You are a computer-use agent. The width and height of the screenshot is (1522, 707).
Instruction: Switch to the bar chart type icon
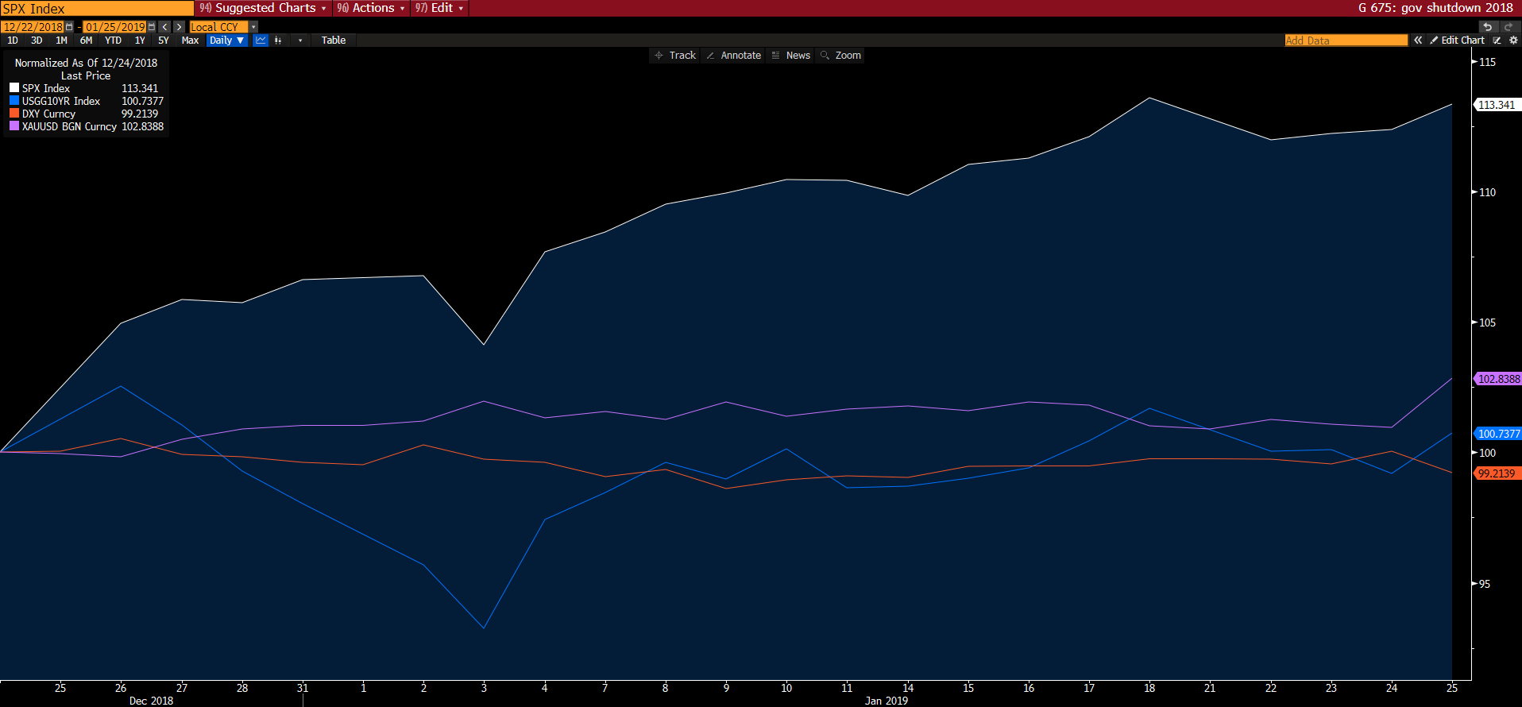(x=278, y=41)
